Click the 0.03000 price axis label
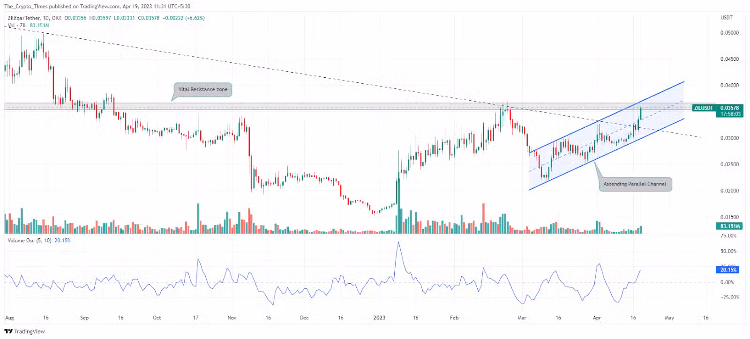This screenshot has height=339, width=750. [x=729, y=138]
